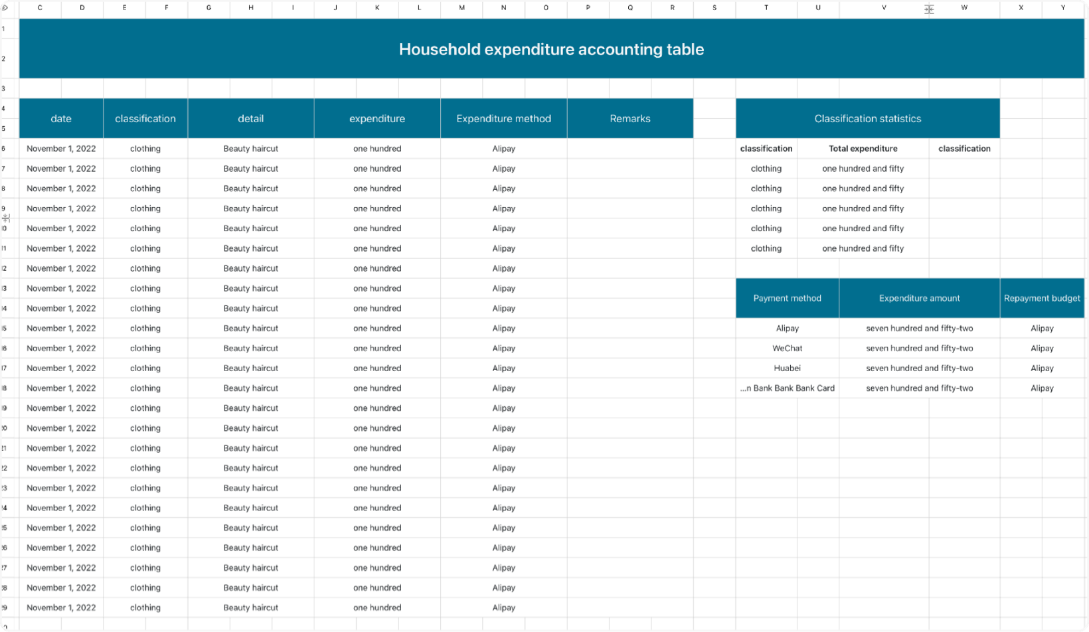This screenshot has width=1089, height=632.
Task: Click the 'Payment method' heading
Action: [x=788, y=298]
